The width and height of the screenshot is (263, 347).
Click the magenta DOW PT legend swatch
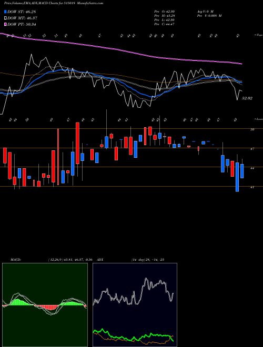[6, 24]
